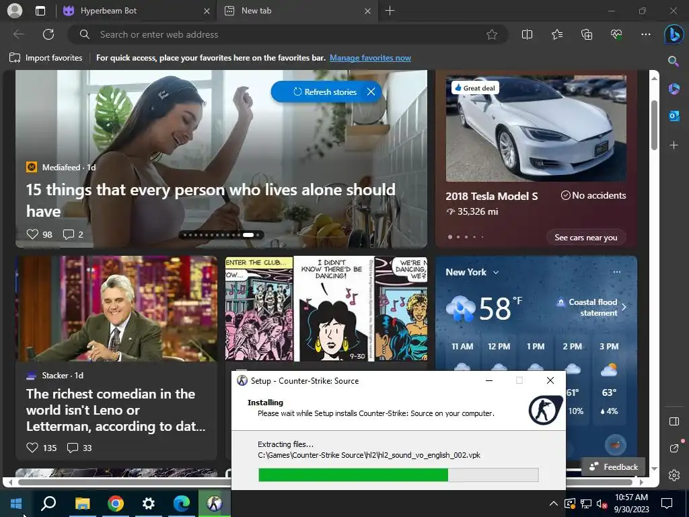Click Counter-Strike setup taskbar icon
The width and height of the screenshot is (689, 517).
pyautogui.click(x=215, y=504)
